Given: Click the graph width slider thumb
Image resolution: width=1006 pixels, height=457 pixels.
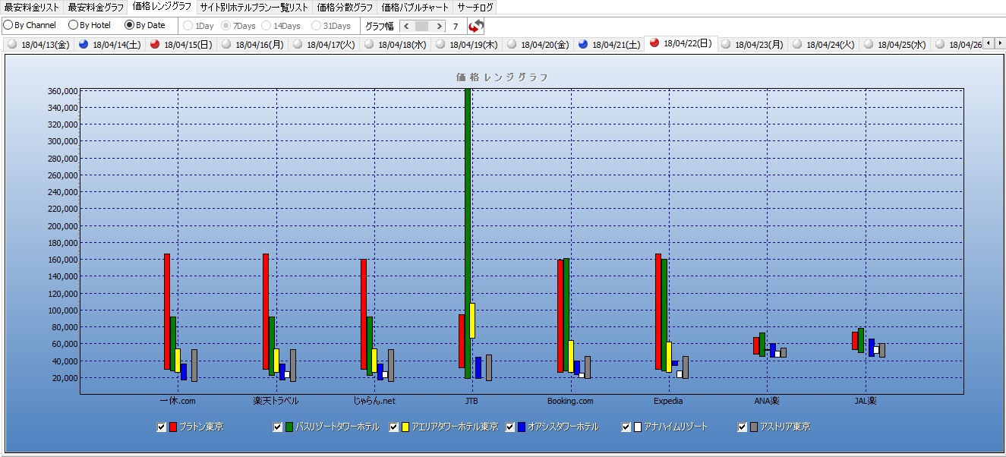Looking at the screenshot, I should [421, 26].
